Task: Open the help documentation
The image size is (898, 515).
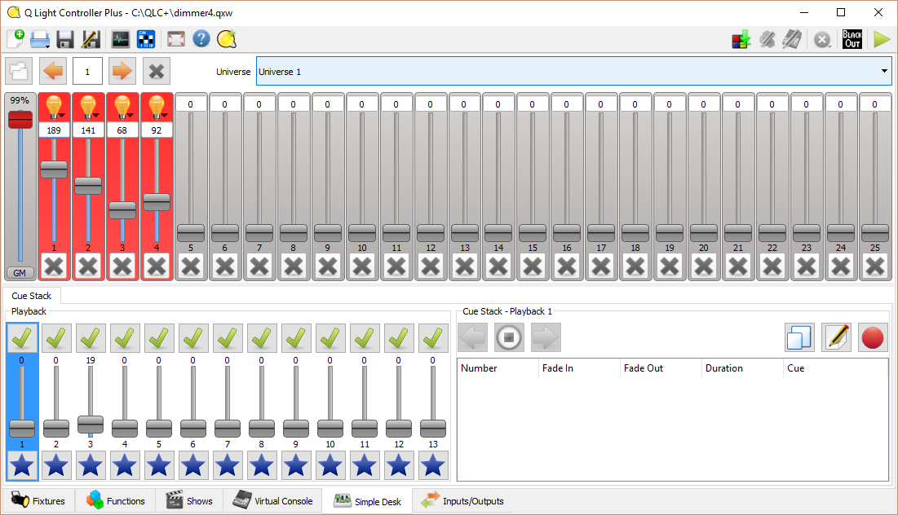Action: (x=201, y=39)
